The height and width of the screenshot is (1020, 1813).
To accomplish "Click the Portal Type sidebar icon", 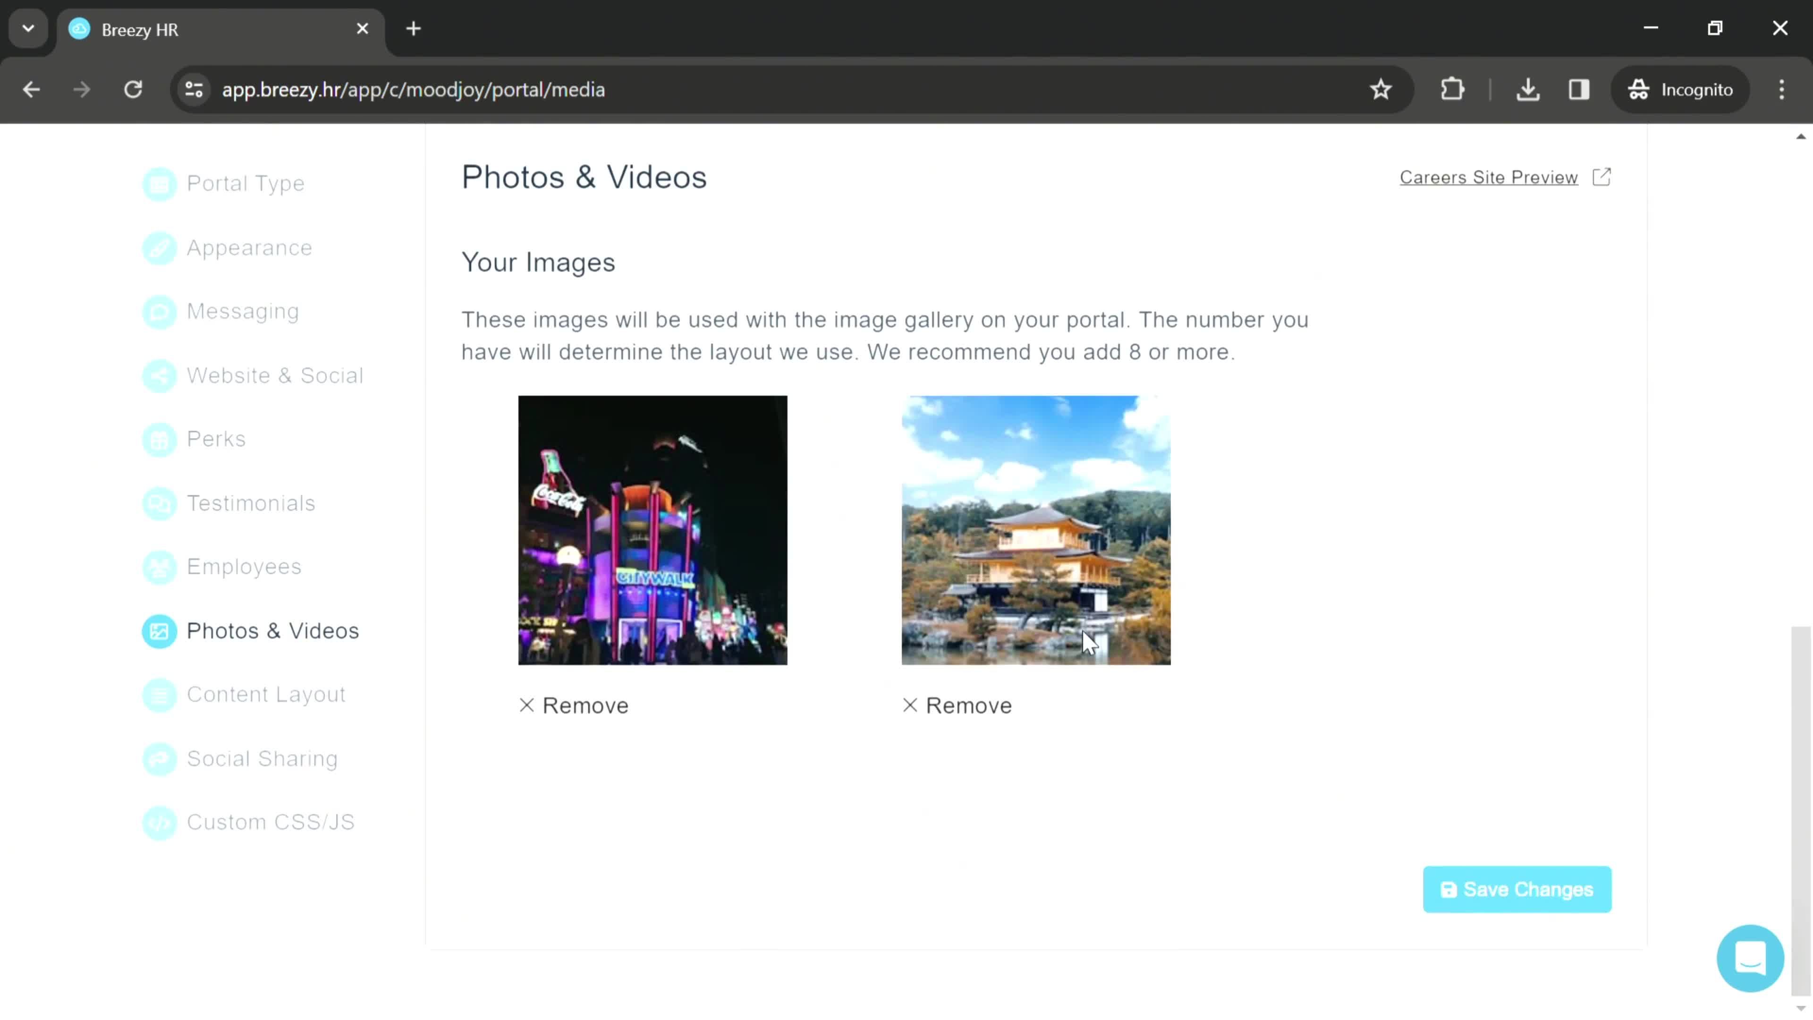I will point(160,183).
